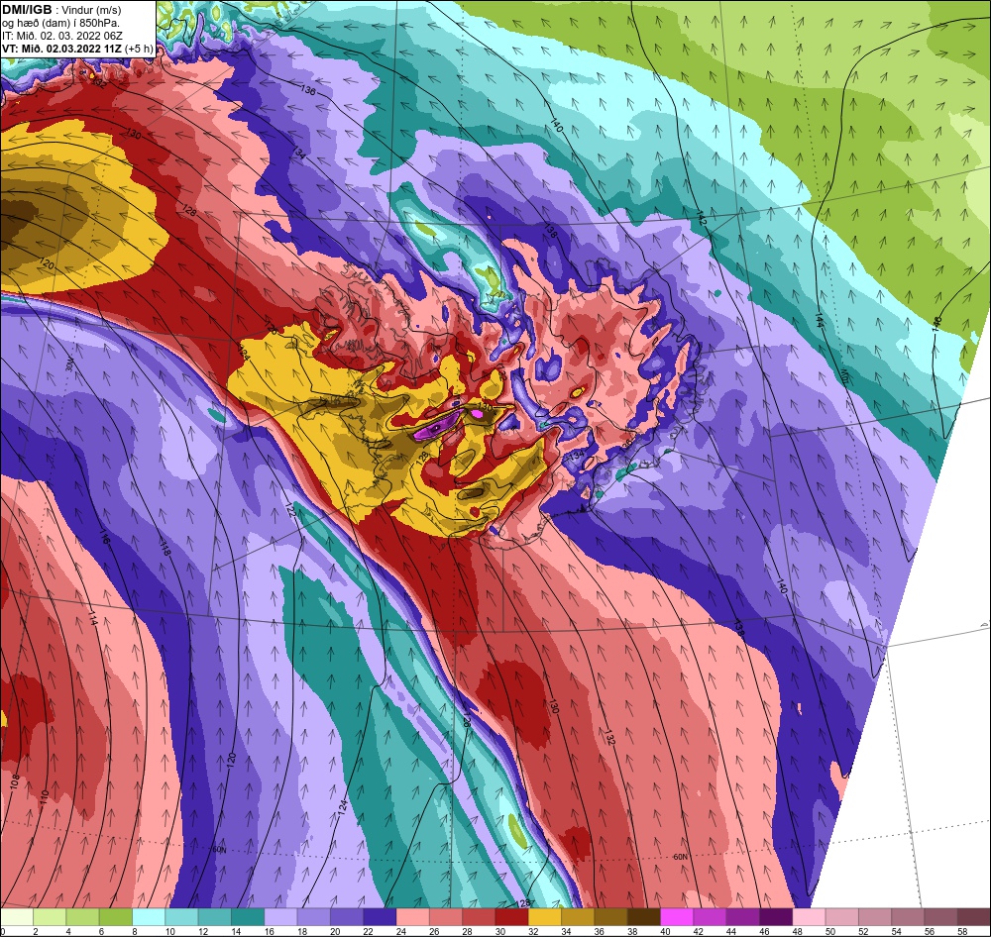This screenshot has width=991, height=937.
Task: Click the bright magenta 40–42 m/s legend swatch
Action: [676, 917]
